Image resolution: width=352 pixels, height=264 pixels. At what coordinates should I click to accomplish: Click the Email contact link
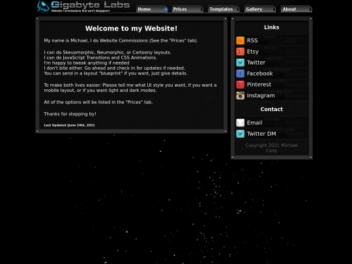click(254, 123)
